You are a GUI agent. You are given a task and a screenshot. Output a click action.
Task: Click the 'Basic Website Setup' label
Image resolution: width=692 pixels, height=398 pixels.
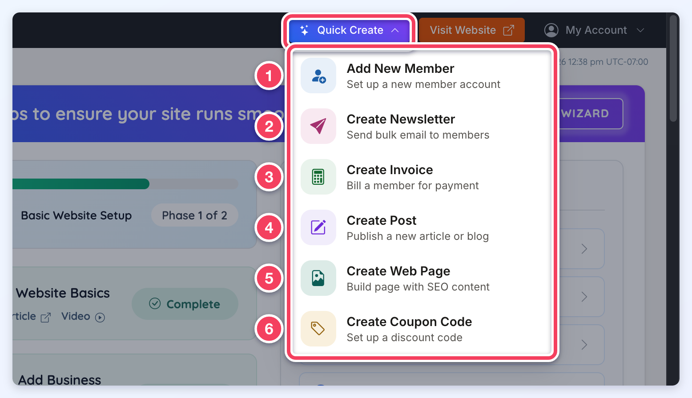[x=76, y=215]
